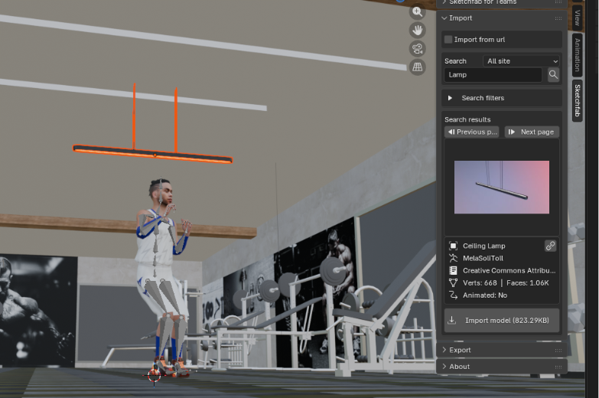Click the Ceiling Lamp model name text
Image resolution: width=599 pixels, height=398 pixels.
(484, 246)
